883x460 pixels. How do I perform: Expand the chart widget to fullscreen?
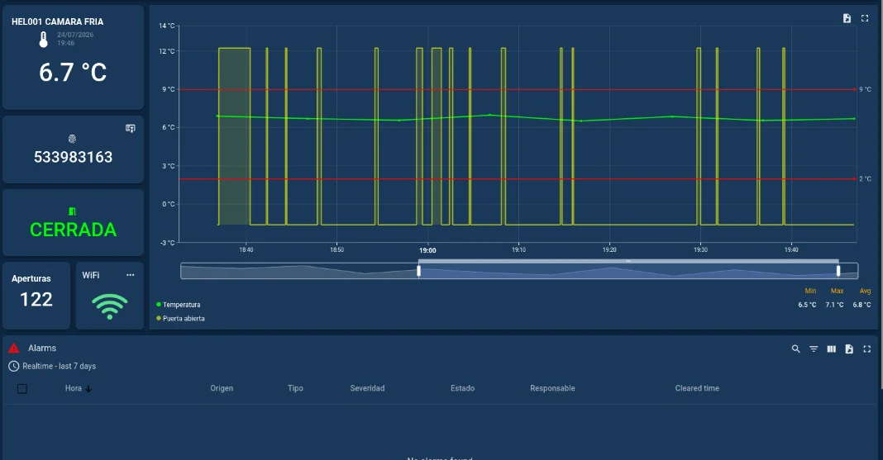(x=865, y=18)
